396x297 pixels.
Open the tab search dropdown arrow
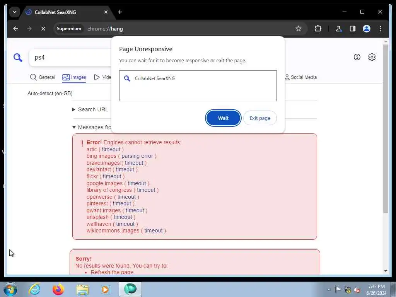(15, 12)
